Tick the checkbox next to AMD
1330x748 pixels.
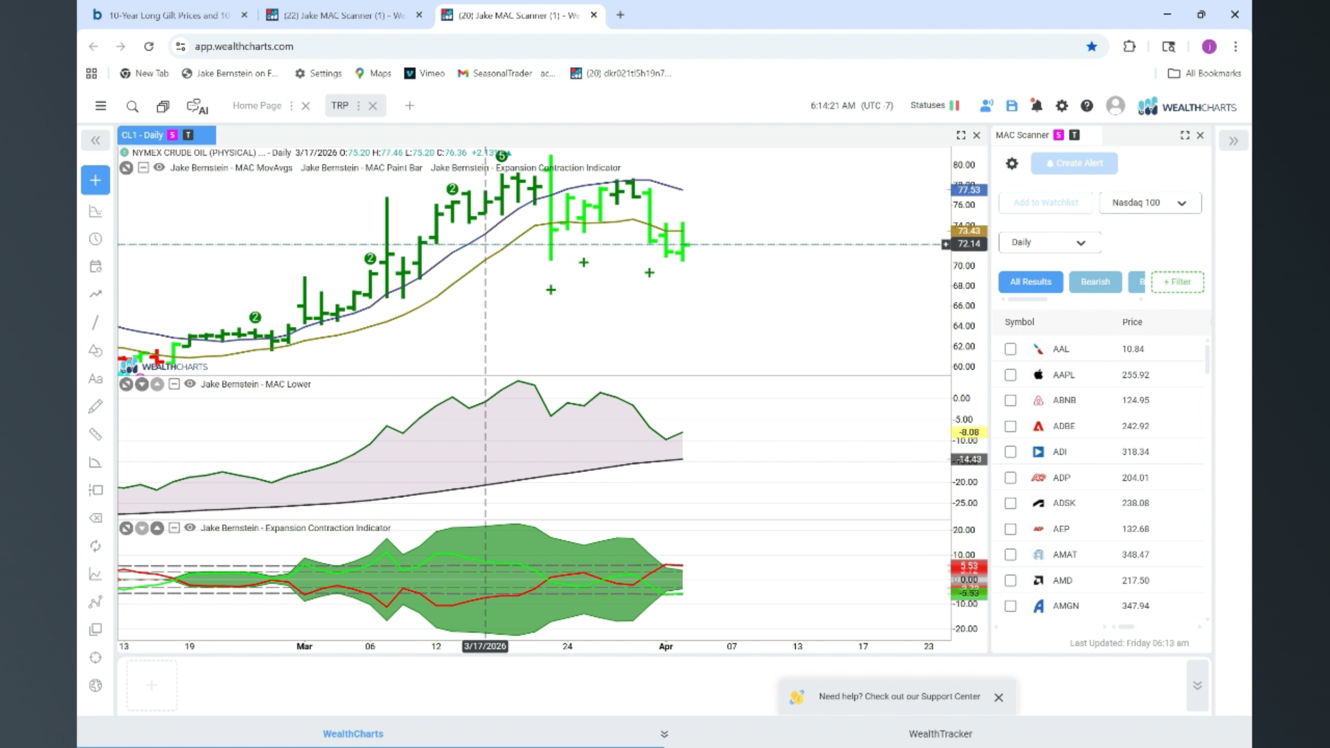[1011, 580]
